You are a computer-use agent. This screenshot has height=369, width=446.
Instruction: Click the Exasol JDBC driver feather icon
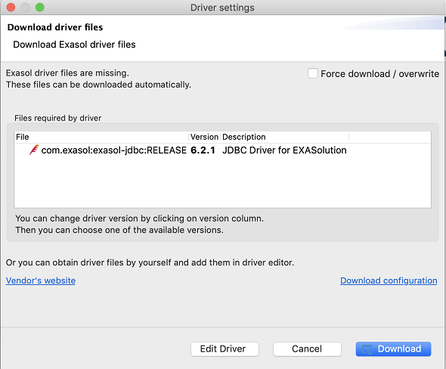click(x=34, y=150)
